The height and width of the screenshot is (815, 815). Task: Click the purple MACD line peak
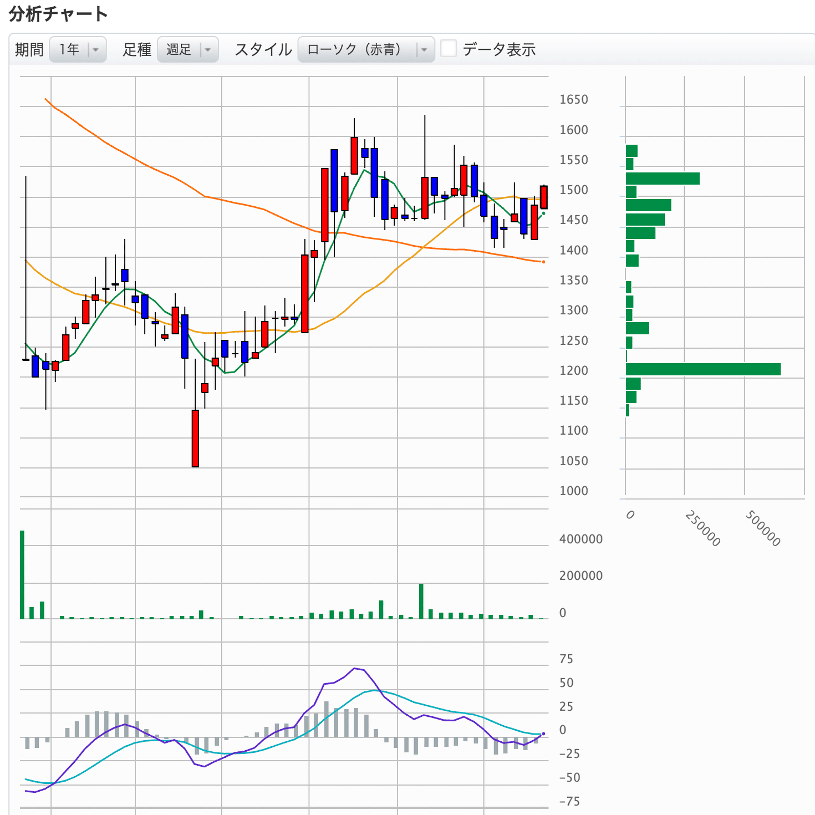355,669
